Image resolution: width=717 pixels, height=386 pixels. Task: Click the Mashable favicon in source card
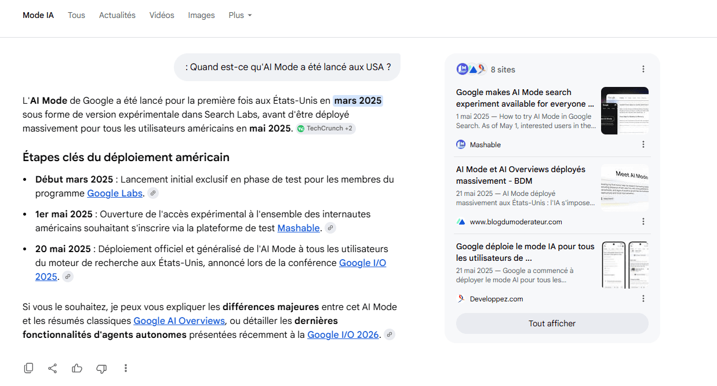pos(461,145)
